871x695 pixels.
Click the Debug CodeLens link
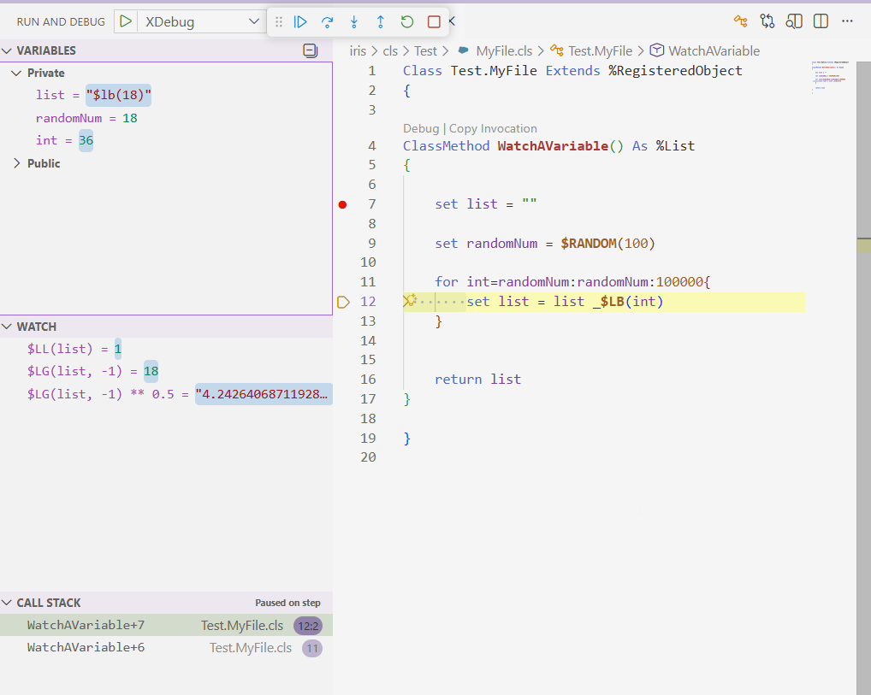coord(420,128)
